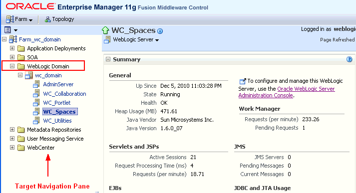Click the external link icon beside configure text
356x193 pixels.
(x=243, y=81)
